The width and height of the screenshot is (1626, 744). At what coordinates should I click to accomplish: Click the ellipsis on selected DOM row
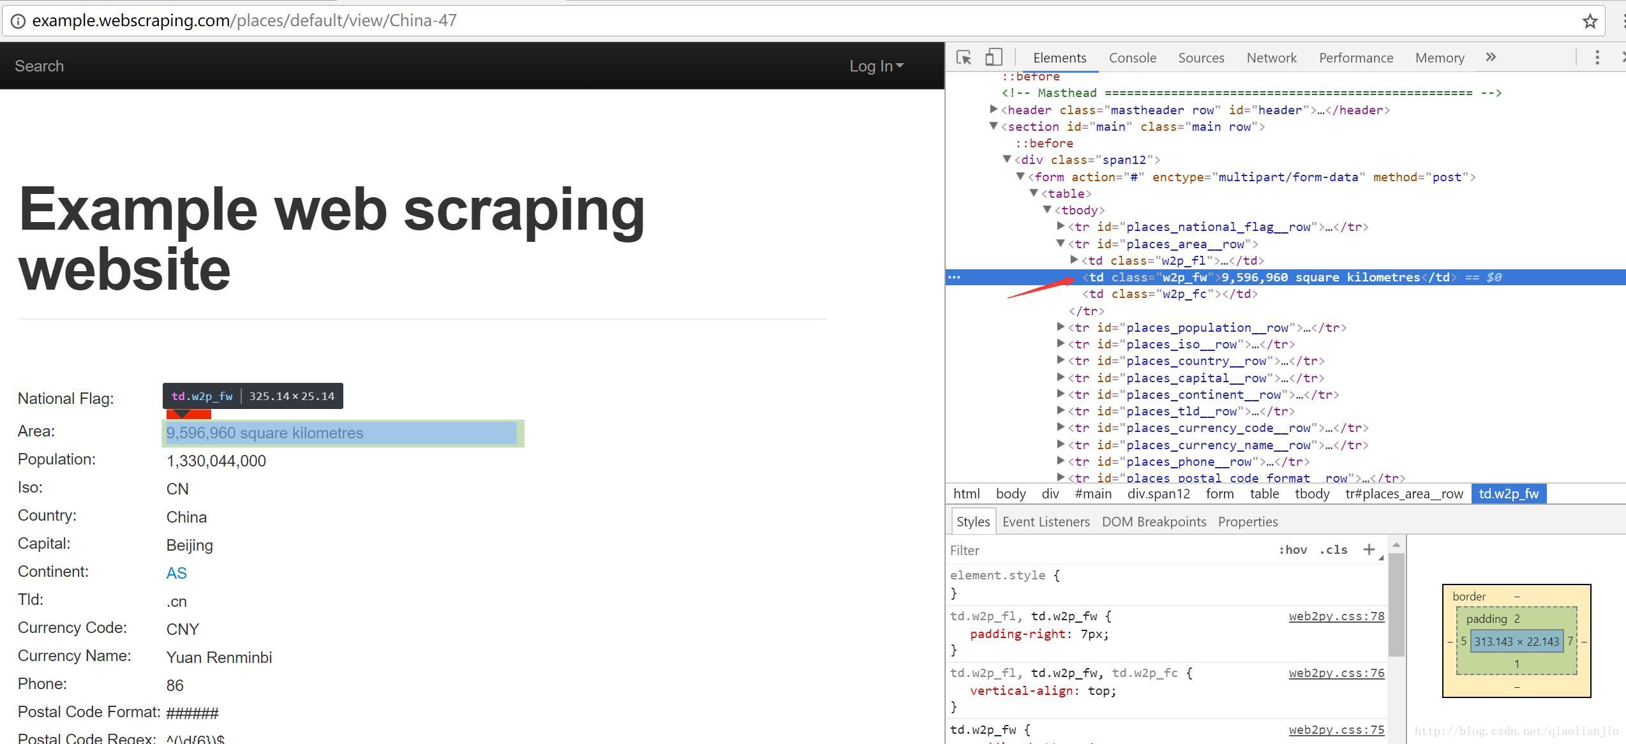(955, 277)
